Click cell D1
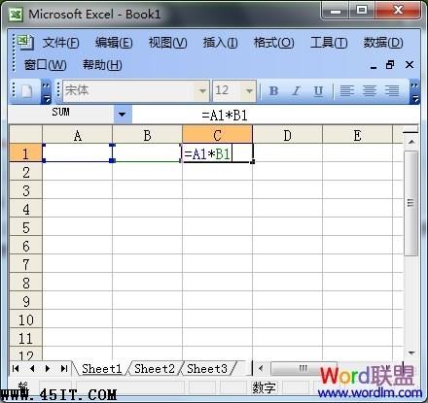 (288, 152)
